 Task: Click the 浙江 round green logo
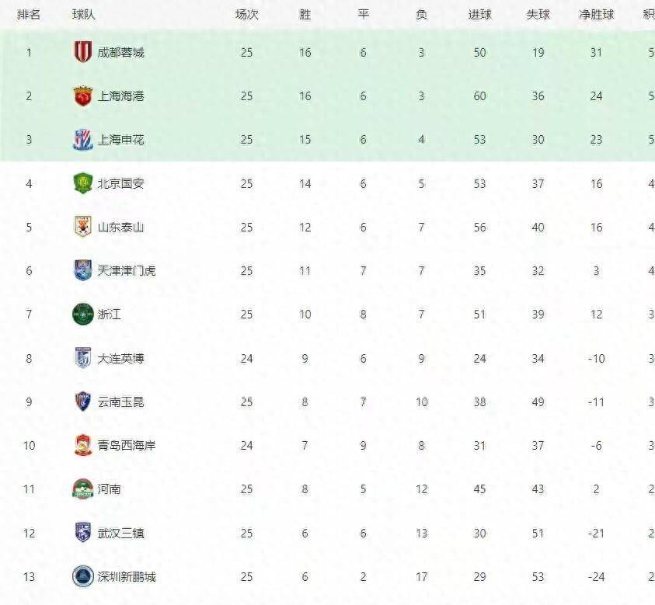tap(82, 314)
